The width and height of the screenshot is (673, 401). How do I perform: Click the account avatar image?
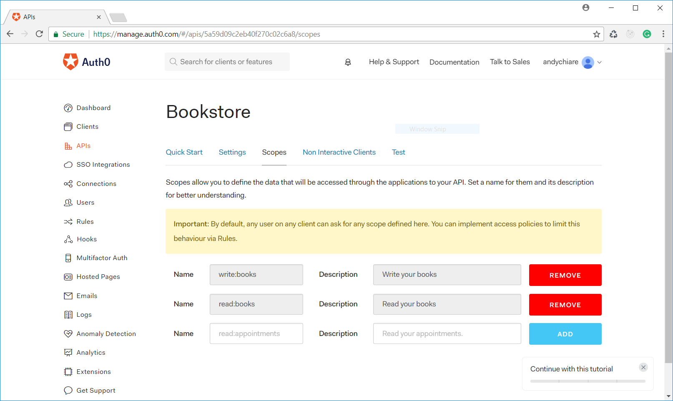pos(588,63)
